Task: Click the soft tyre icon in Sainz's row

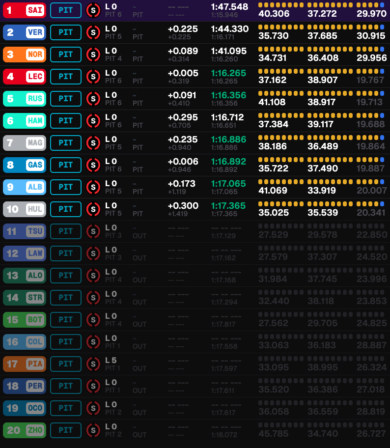Action: (93, 10)
